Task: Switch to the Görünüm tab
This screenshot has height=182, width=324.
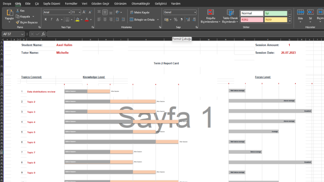Action: (120, 4)
